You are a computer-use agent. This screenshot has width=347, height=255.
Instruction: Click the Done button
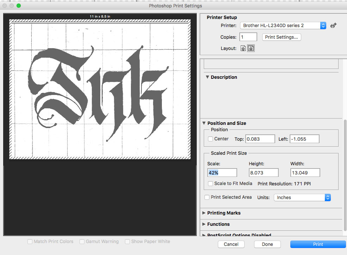click(x=267, y=244)
